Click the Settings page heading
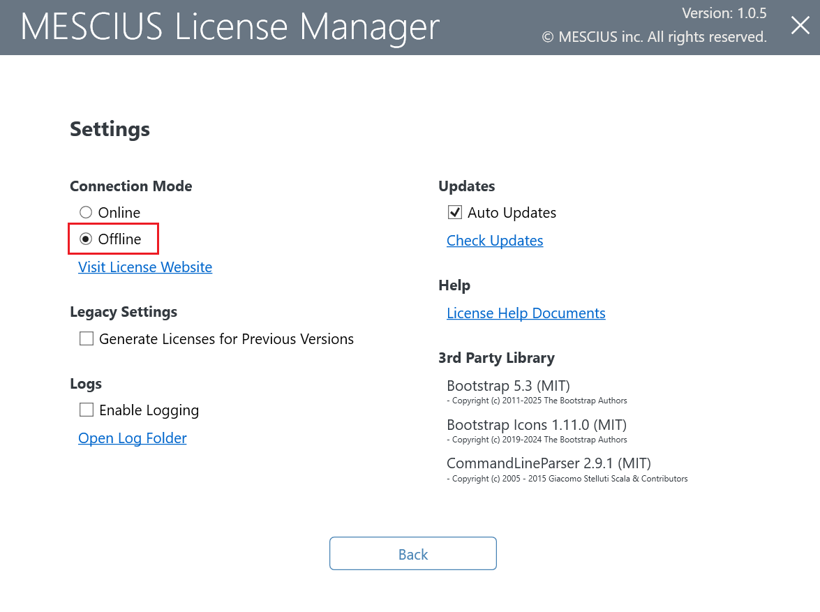The height and width of the screenshot is (612, 820). click(110, 129)
